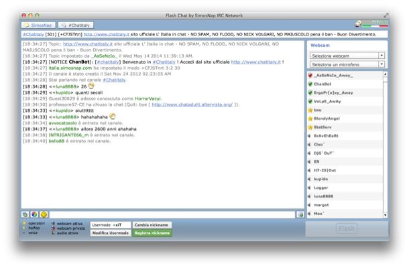This screenshot has width=409, height=268.
Task: Click the SimosNap logo with Italian flag
Action: tap(371, 24)
